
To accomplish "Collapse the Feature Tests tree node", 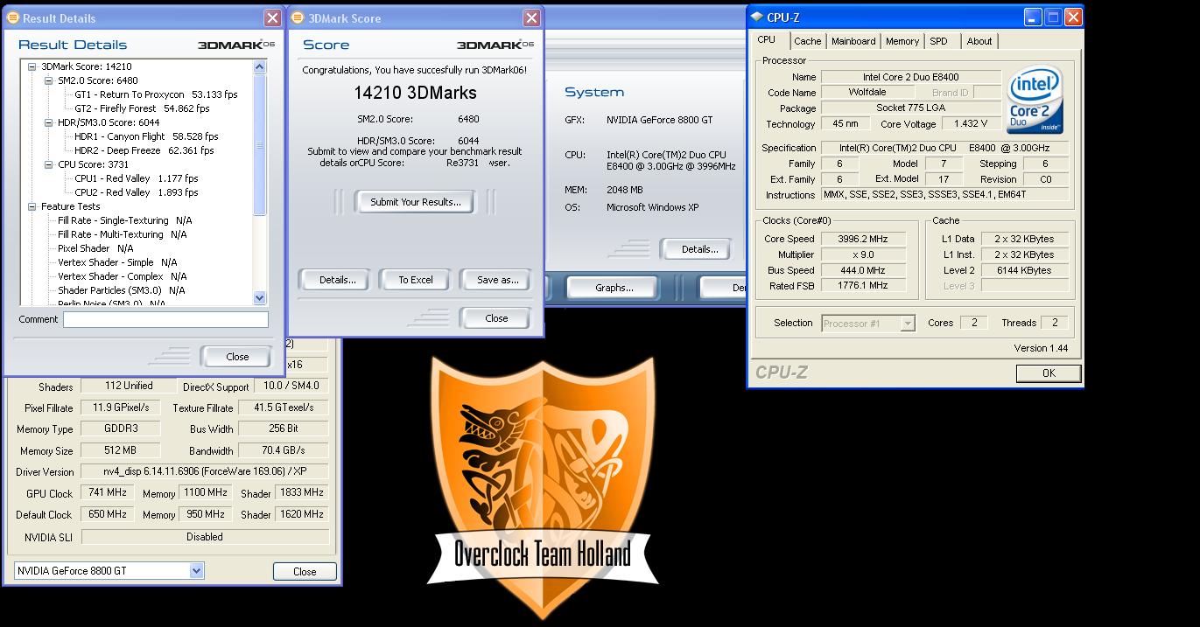I will pyautogui.click(x=32, y=206).
